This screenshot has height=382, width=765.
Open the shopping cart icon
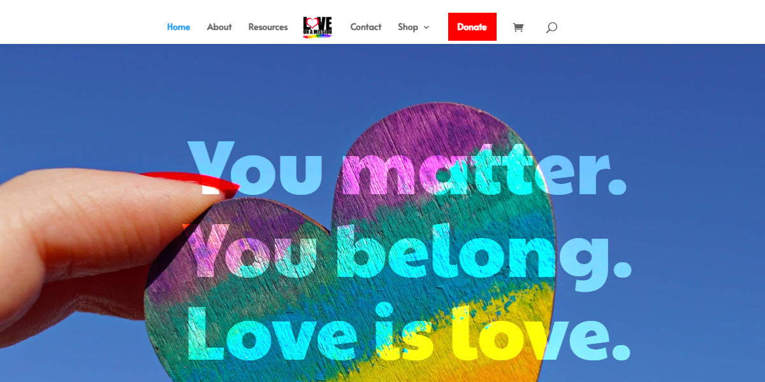point(518,27)
